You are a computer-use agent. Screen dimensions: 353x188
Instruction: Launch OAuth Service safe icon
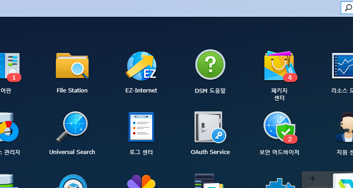pyautogui.click(x=210, y=127)
